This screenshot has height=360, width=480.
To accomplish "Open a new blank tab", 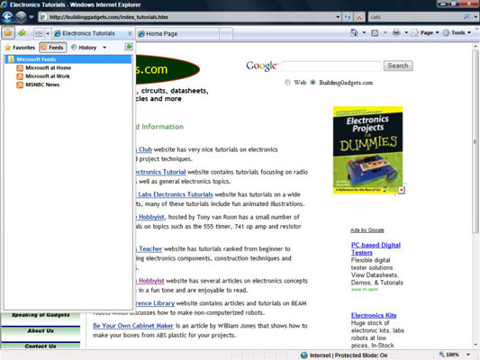I will (x=226, y=33).
